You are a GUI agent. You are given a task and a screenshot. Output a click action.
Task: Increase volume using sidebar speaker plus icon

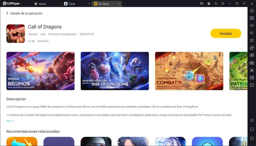(252, 26)
